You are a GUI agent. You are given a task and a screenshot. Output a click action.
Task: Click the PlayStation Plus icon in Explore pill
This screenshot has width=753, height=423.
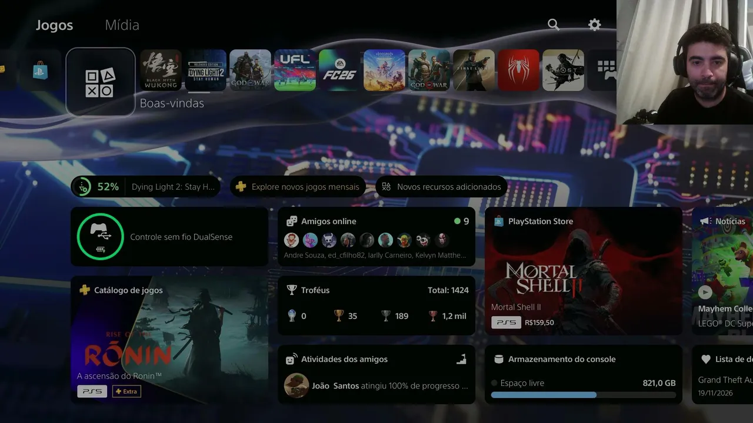coord(241,187)
